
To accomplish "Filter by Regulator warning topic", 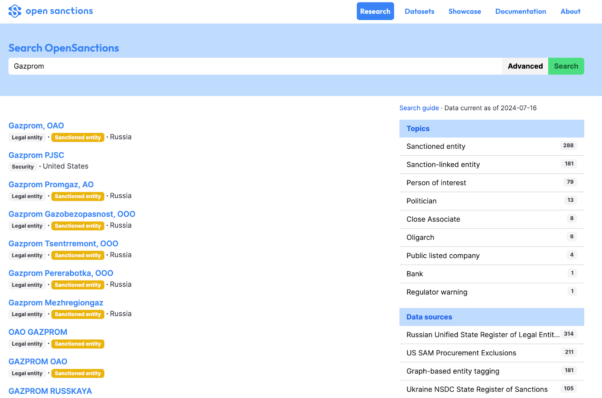I will (491, 292).
